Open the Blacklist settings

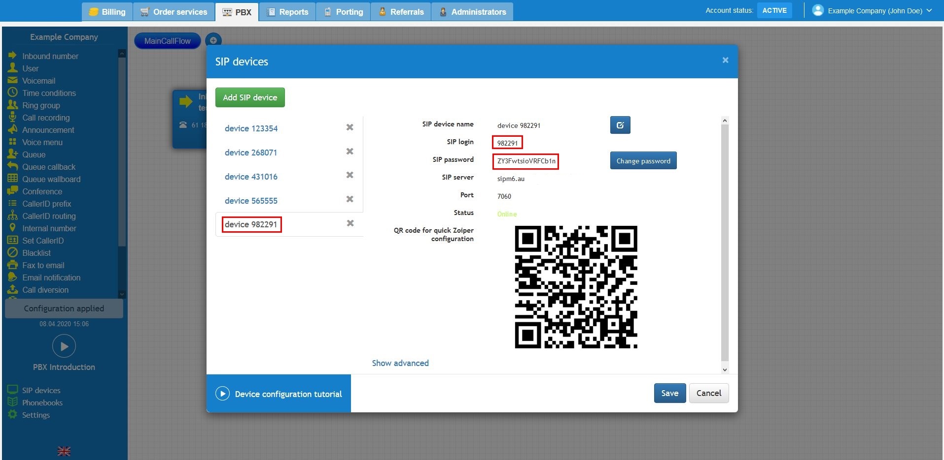click(x=36, y=253)
